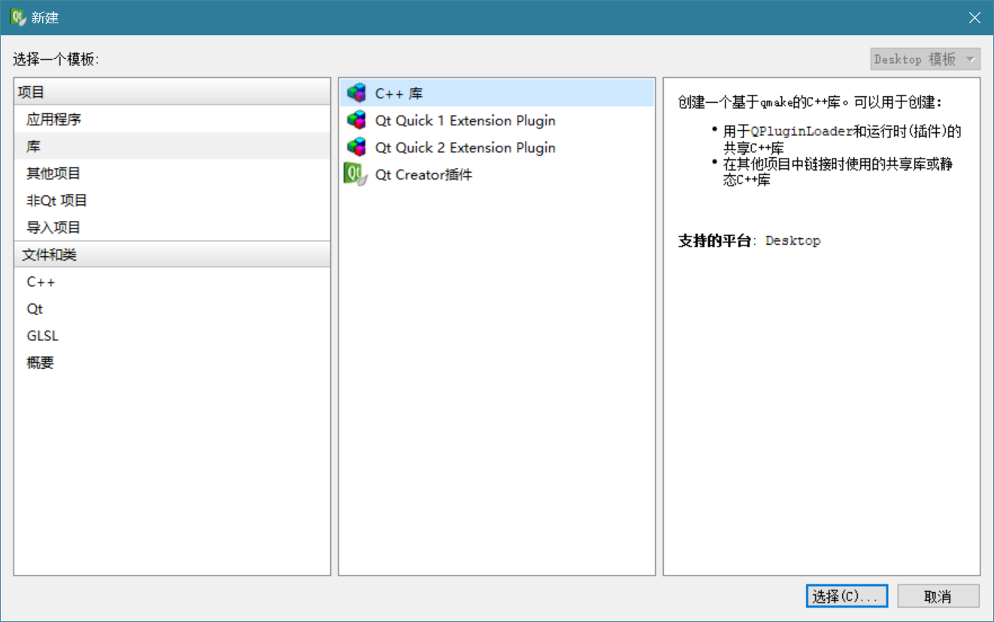Select the Qt Creator插件 icon
This screenshot has width=994, height=622.
tap(355, 174)
